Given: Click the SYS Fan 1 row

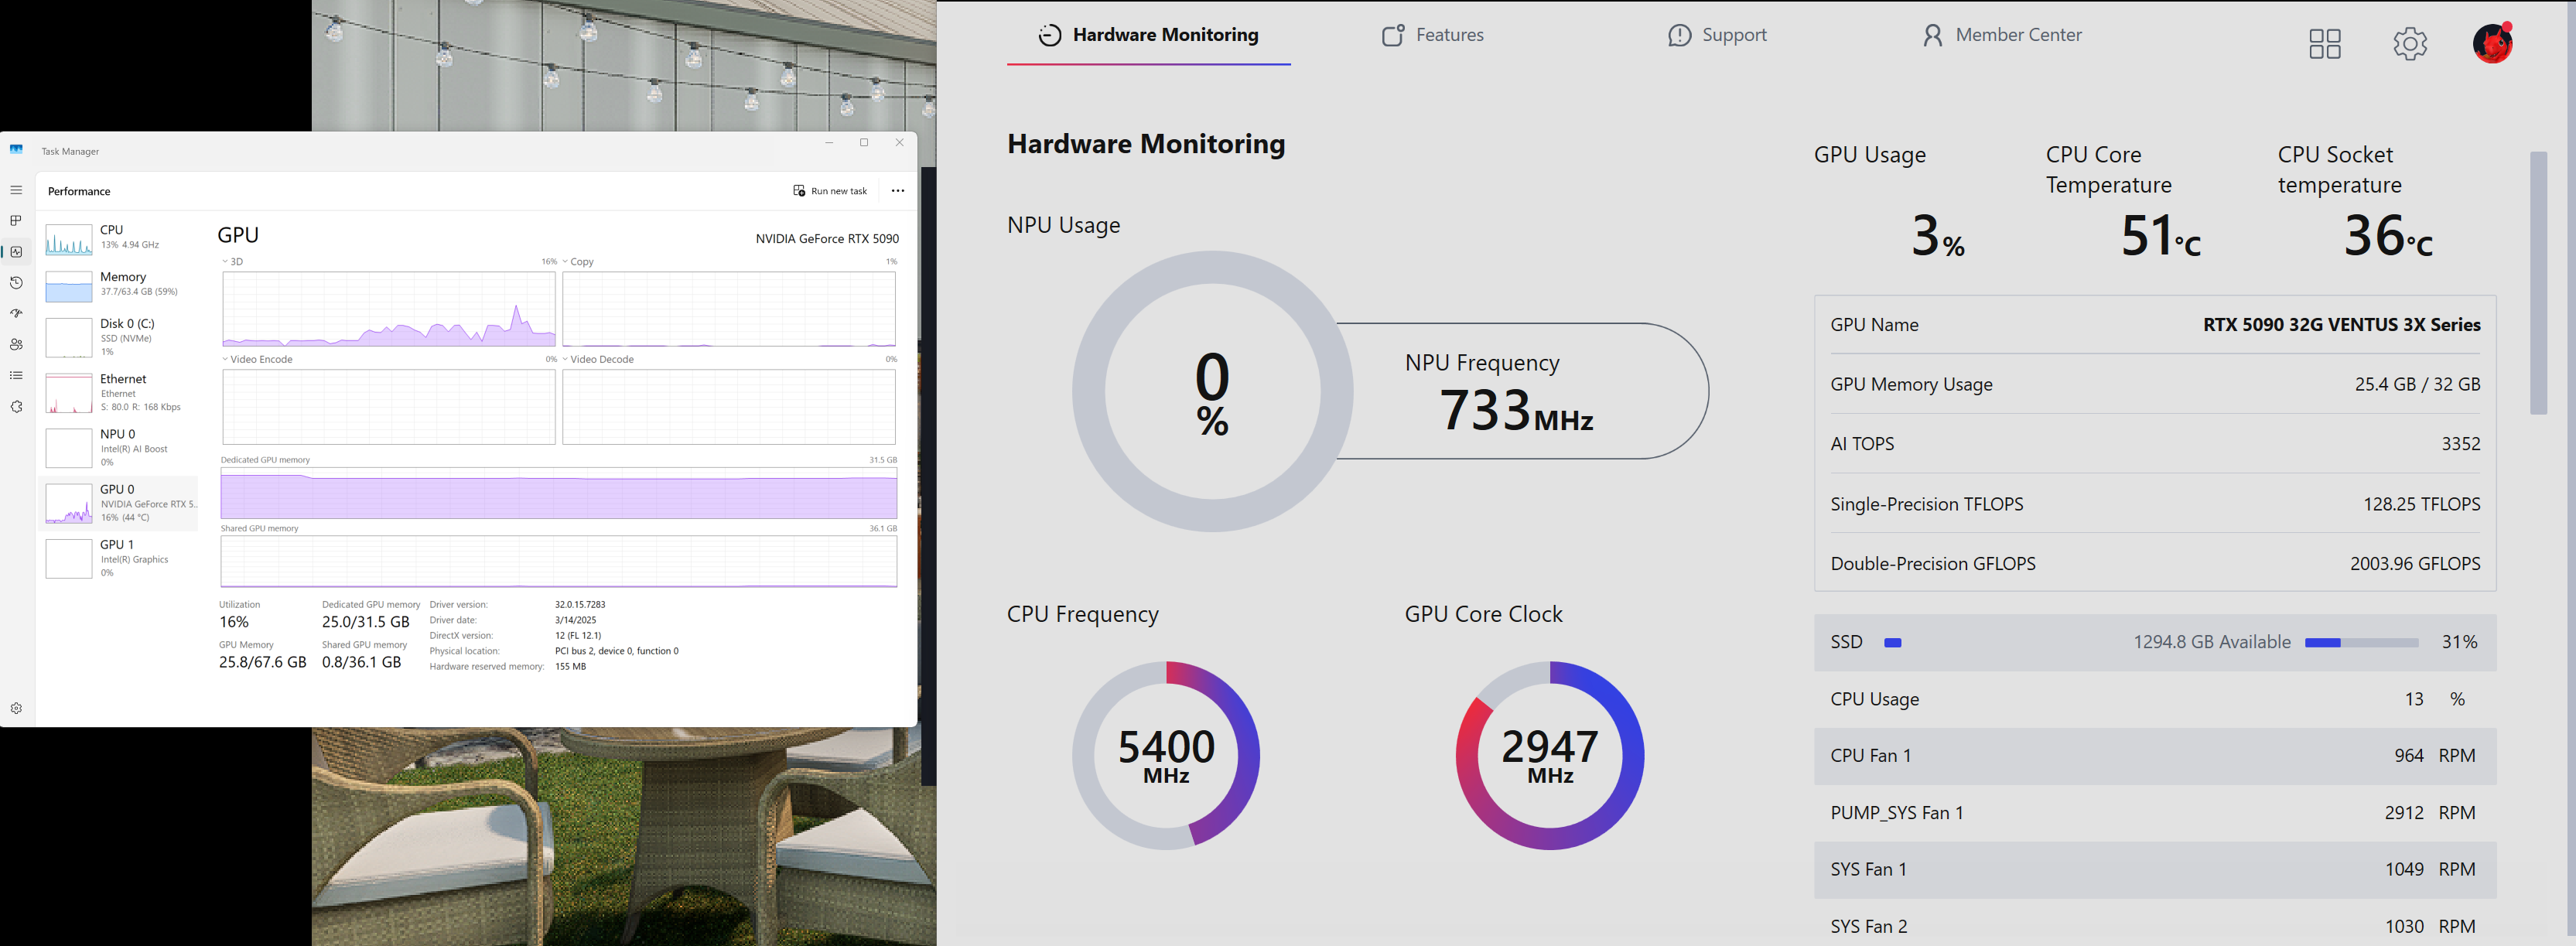Looking at the screenshot, I should point(2155,870).
